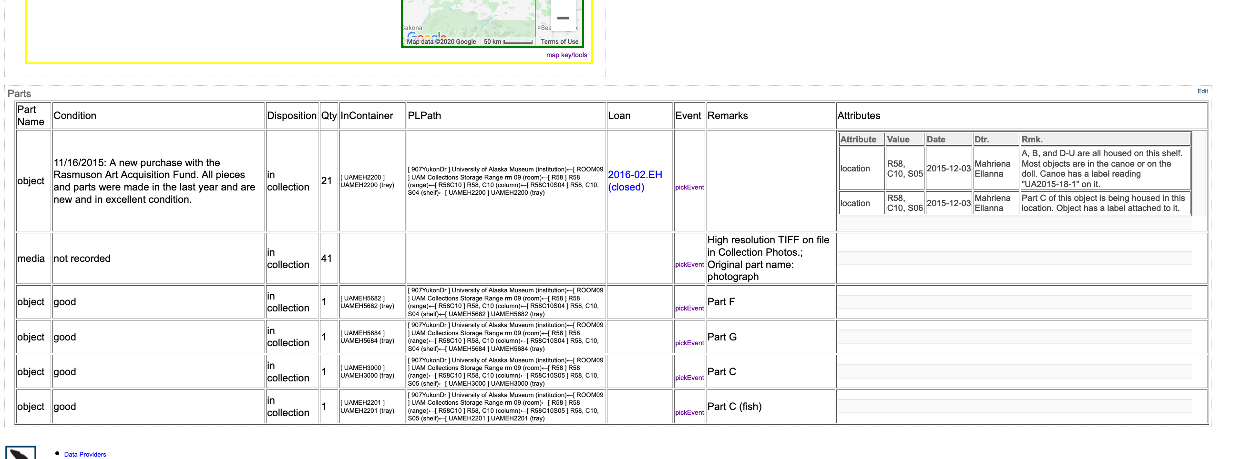Click the "good" condition in the Part F row
The width and height of the screenshot is (1252, 459).
tap(65, 302)
